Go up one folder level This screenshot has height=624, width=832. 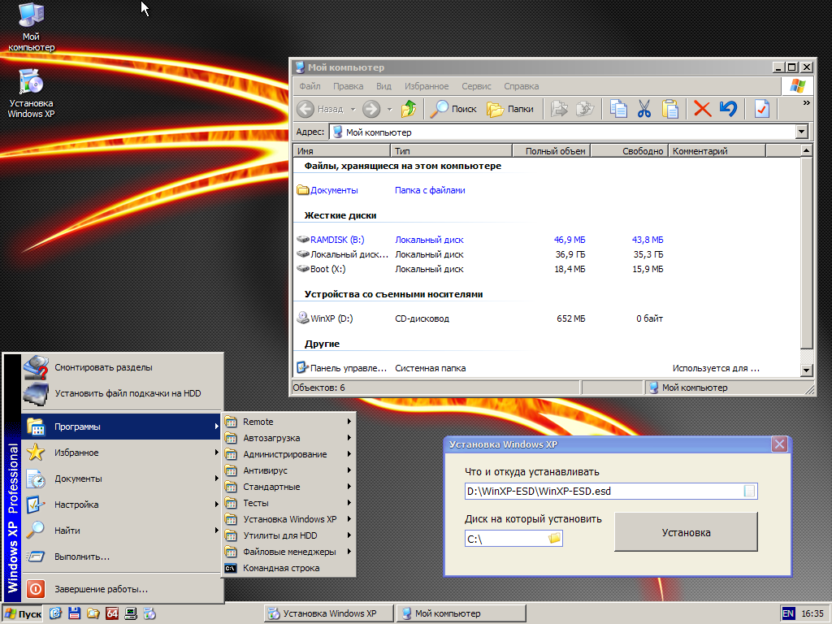tap(409, 109)
